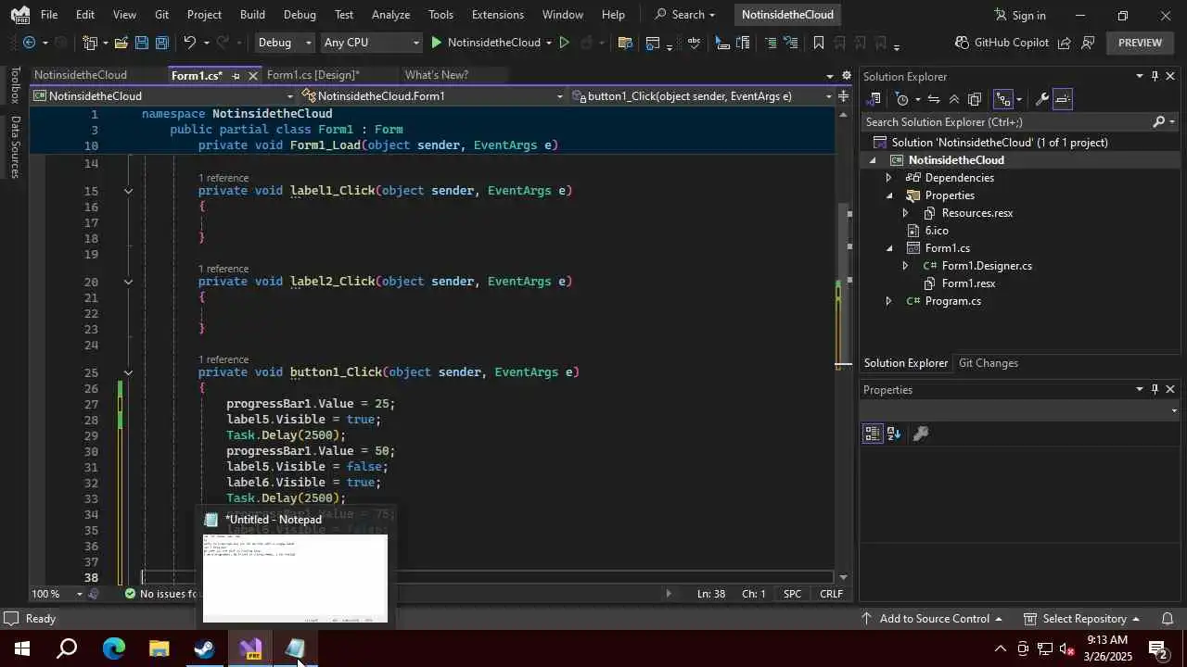This screenshot has height=667, width=1187.
Task: Start without debugging using outlined play icon
Action: (x=564, y=43)
